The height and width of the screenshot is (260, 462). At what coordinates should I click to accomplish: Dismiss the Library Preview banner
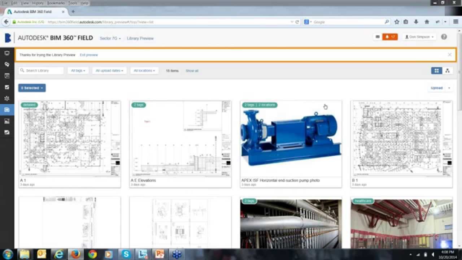pyautogui.click(x=449, y=55)
